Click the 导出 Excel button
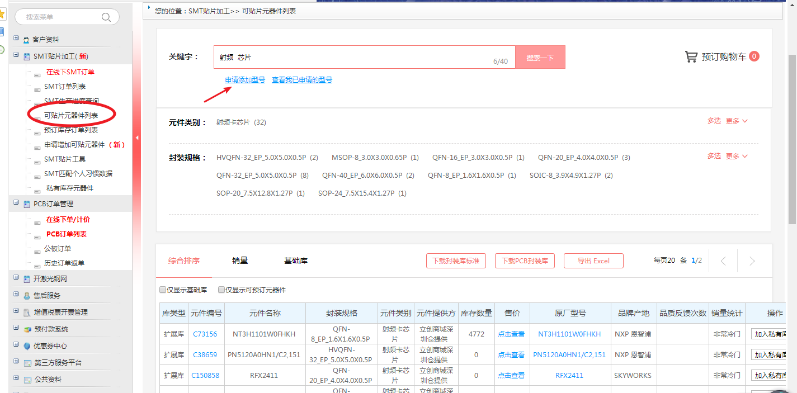797x393 pixels. [x=593, y=261]
